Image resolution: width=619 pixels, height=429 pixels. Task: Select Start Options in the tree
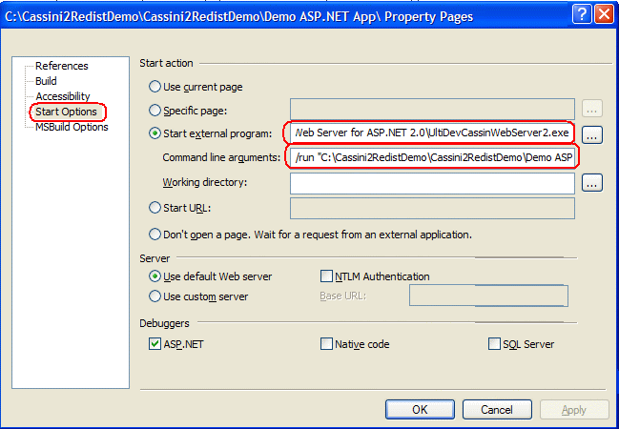[x=66, y=112]
